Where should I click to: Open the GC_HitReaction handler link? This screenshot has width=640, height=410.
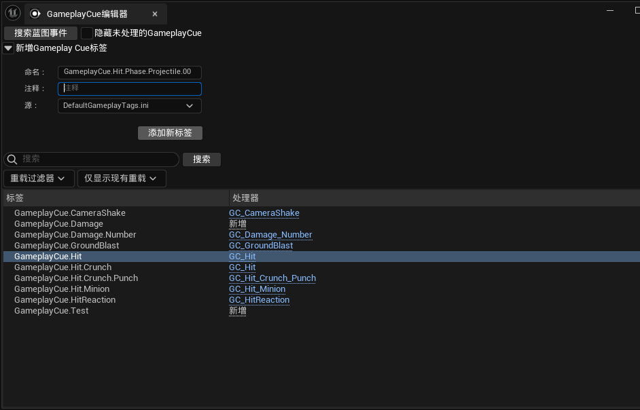point(259,300)
